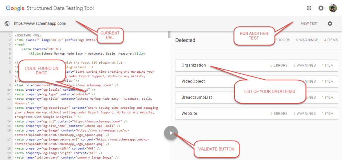
Task: Expand the WebSite data item row
Action: (x=256, y=113)
